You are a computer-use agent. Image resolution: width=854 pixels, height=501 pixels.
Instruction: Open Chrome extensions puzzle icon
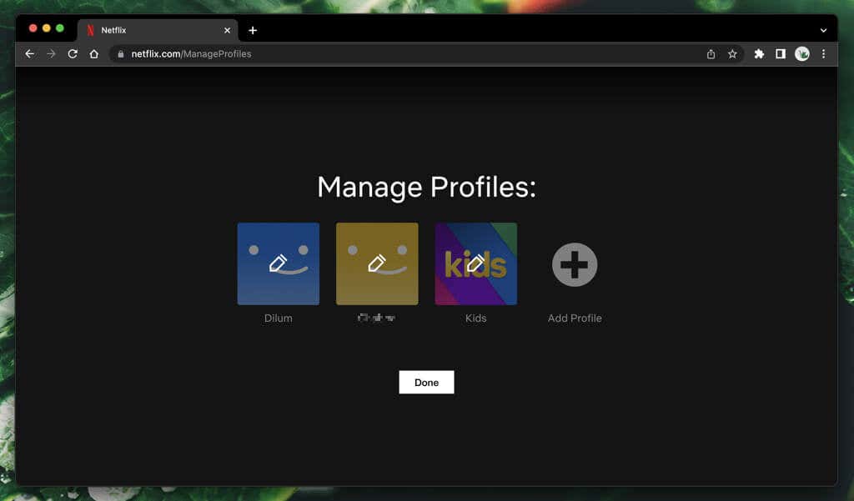point(759,54)
